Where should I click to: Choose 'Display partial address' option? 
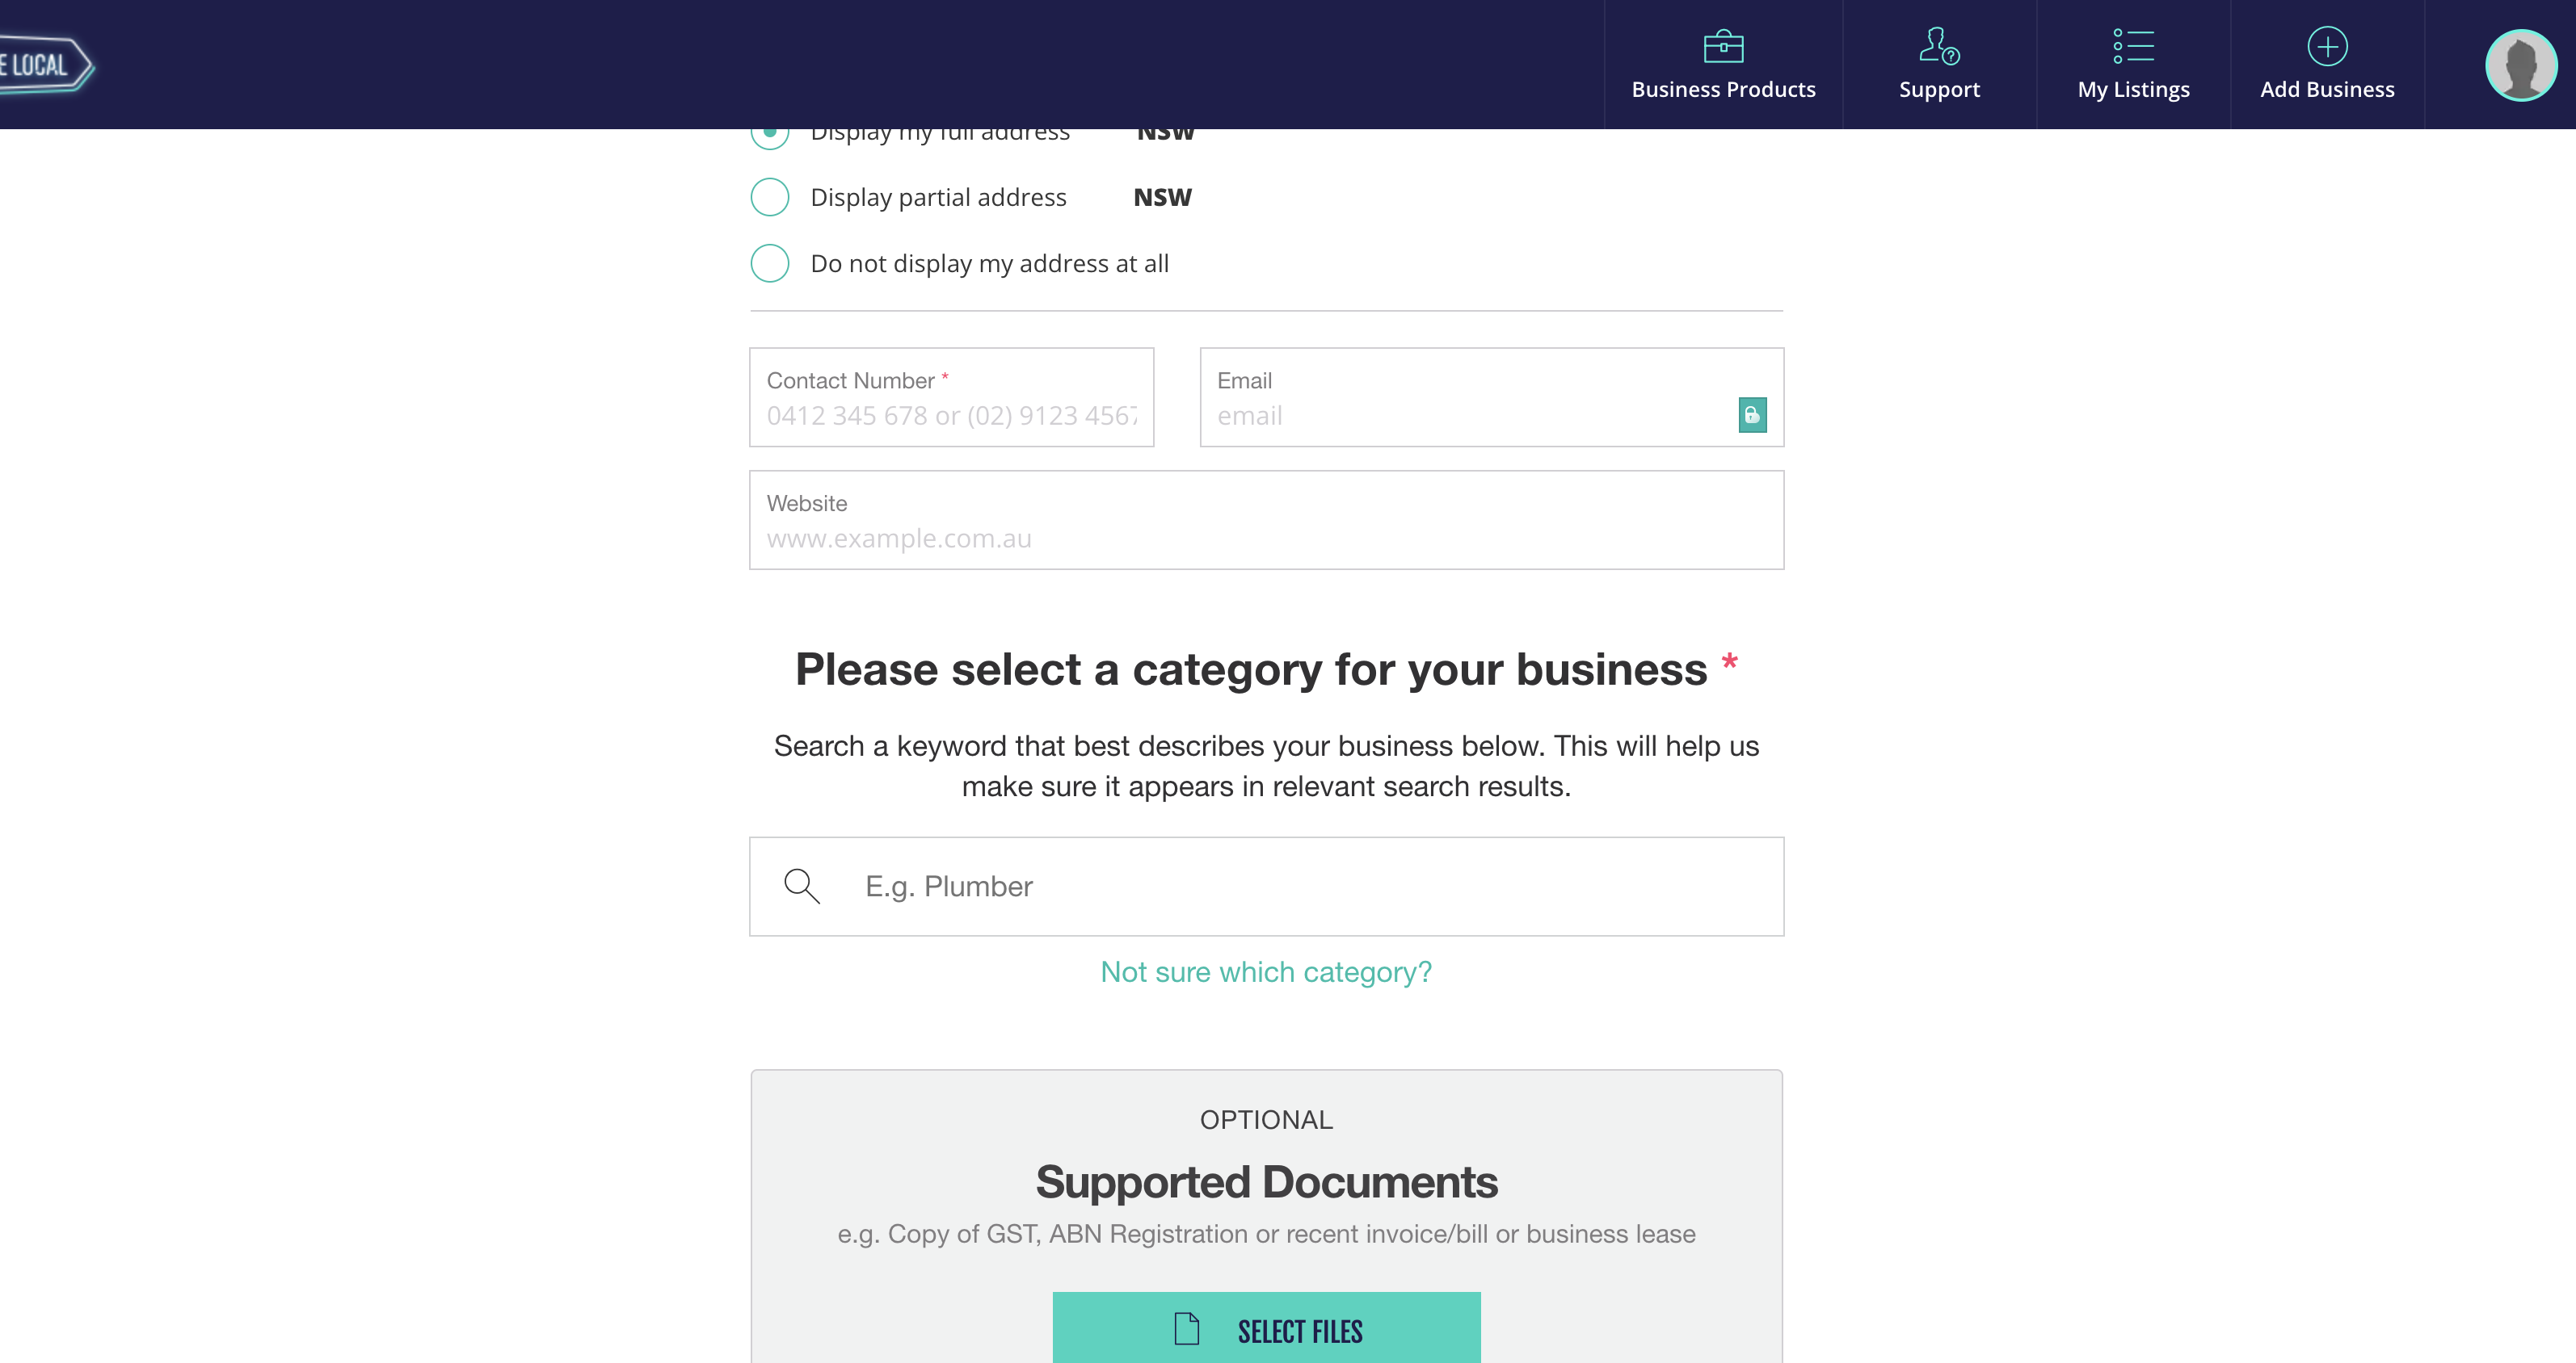pyautogui.click(x=769, y=197)
